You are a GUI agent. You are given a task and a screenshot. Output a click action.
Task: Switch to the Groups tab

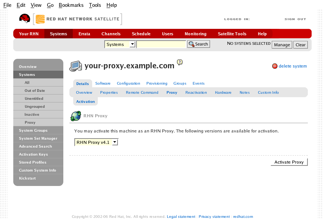180,83
